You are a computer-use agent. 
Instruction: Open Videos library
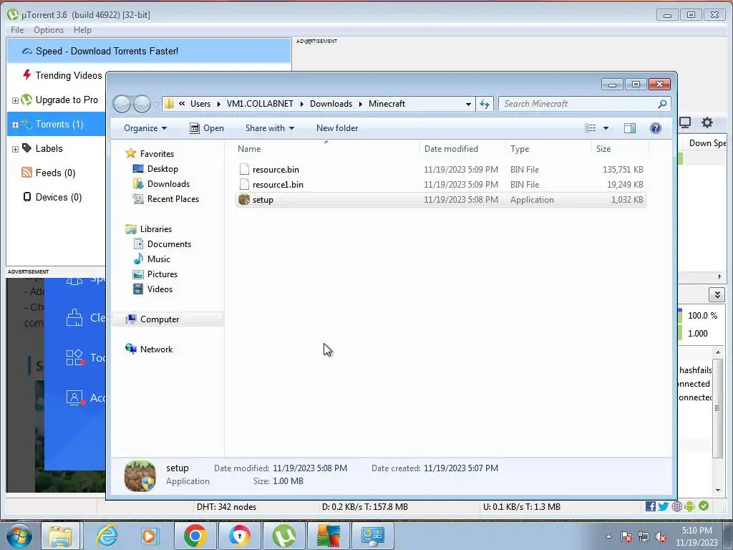pyautogui.click(x=160, y=289)
